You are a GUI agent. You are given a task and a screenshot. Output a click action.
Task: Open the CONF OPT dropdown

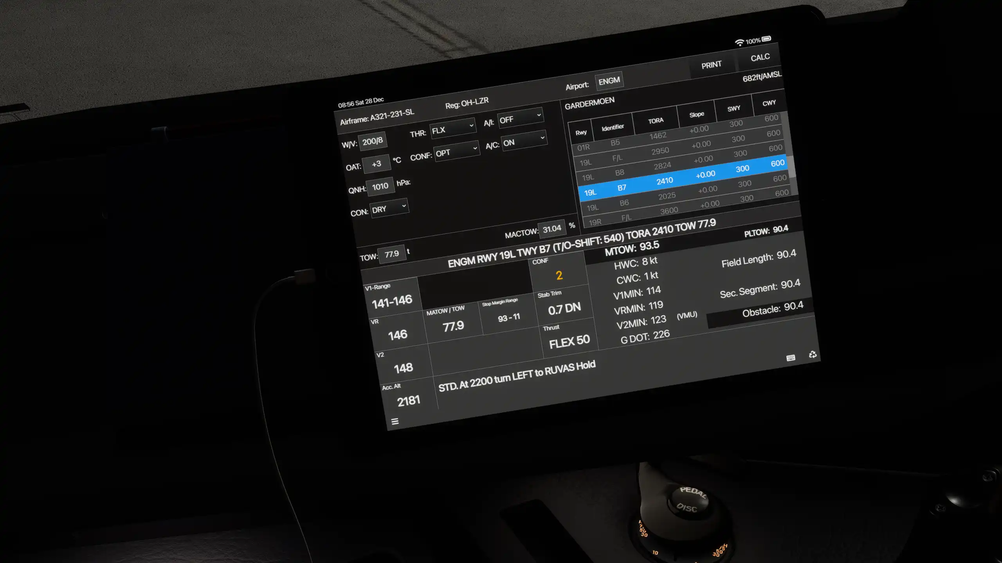point(457,151)
